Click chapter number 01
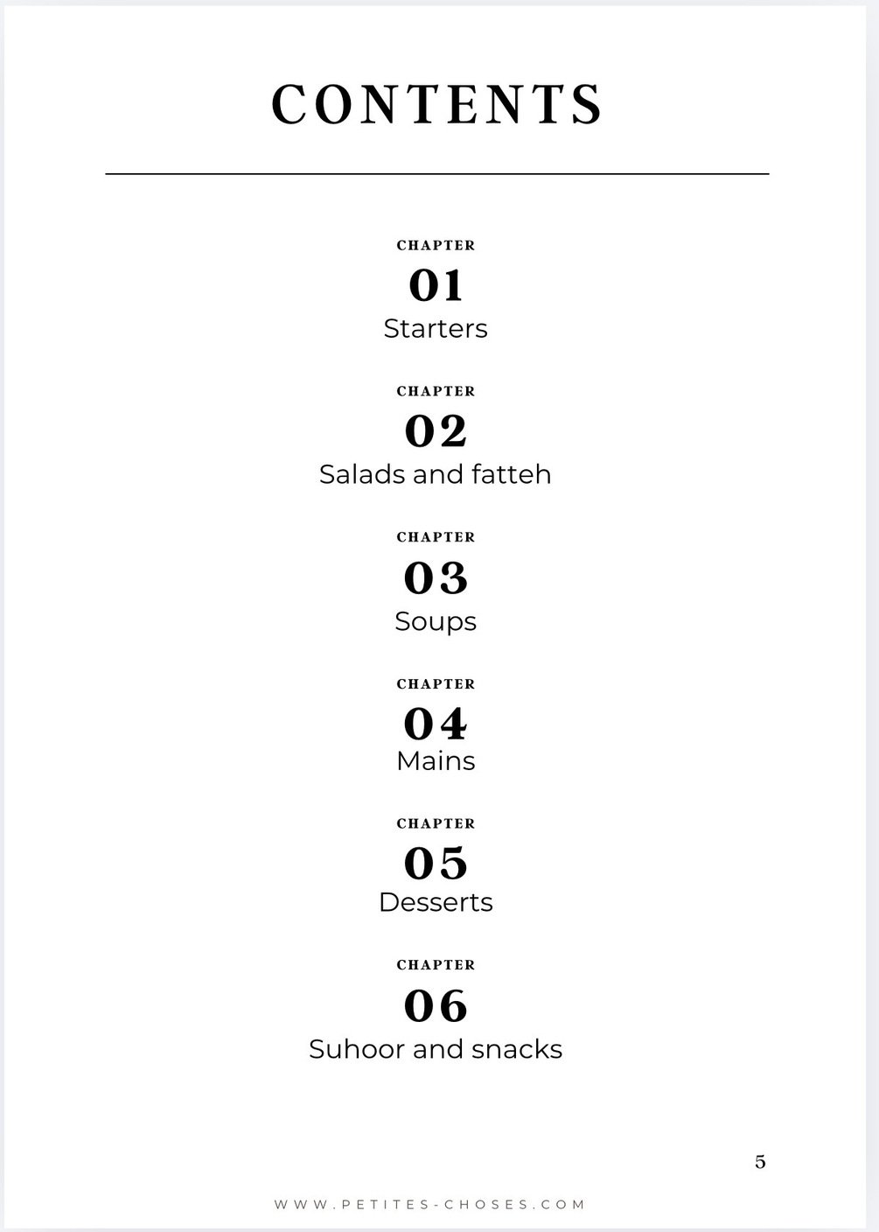The image size is (879, 1232). 436,285
